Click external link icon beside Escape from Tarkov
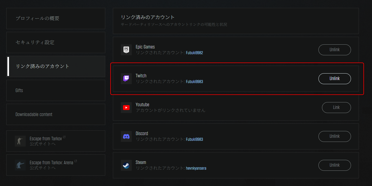372x186 pixels. click(64, 137)
